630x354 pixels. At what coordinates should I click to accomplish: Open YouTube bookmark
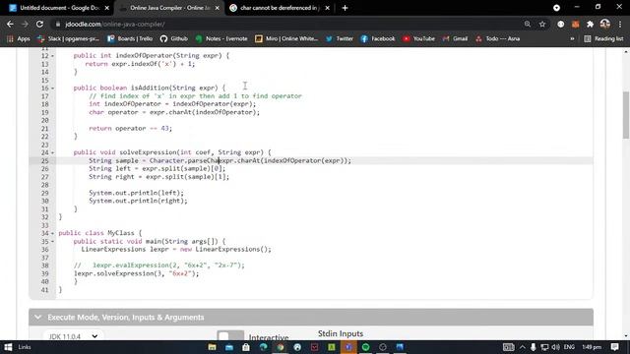418,38
